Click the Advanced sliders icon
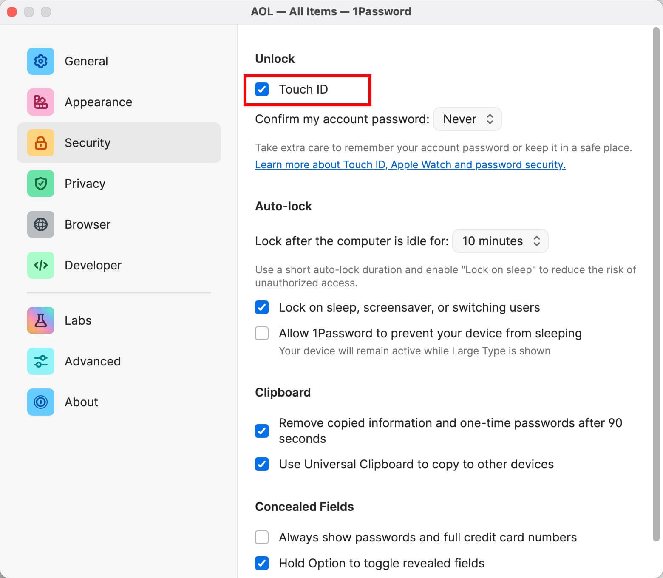663x578 pixels. click(41, 361)
